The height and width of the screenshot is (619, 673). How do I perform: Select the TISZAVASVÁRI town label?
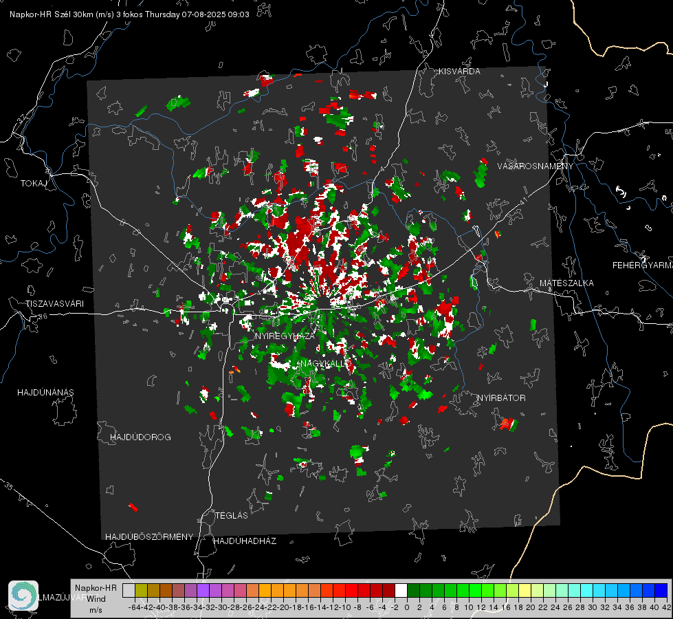click(x=55, y=304)
